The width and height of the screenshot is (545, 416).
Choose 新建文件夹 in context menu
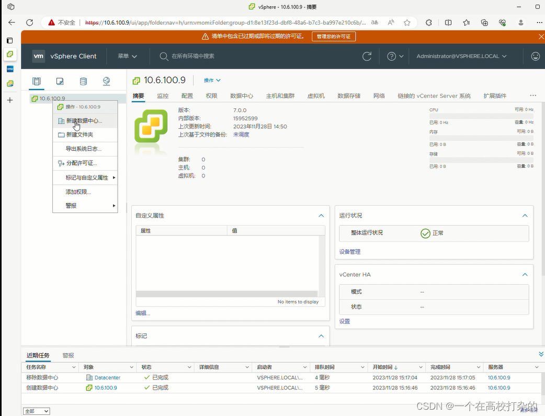pyautogui.click(x=85, y=134)
